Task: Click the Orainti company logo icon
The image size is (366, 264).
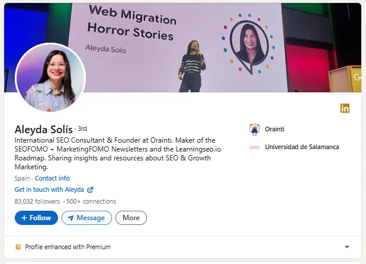Action: [x=255, y=129]
